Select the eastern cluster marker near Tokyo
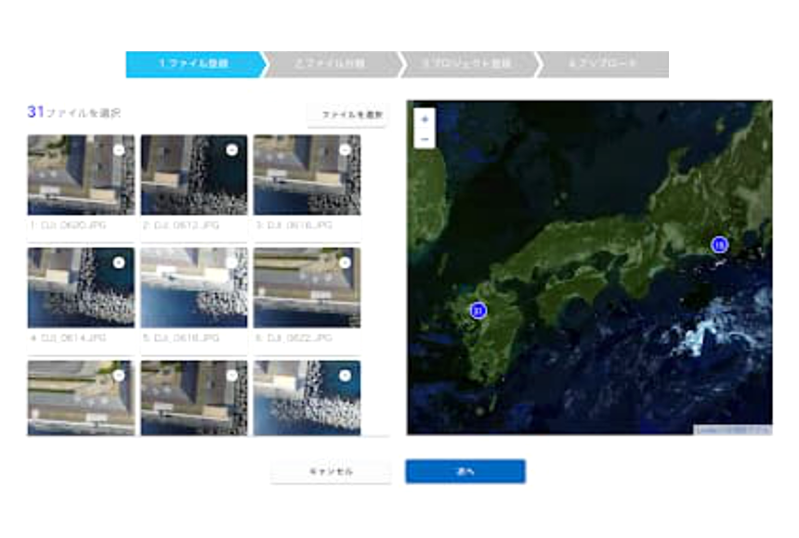Viewport: 799px width, 538px height. [719, 245]
